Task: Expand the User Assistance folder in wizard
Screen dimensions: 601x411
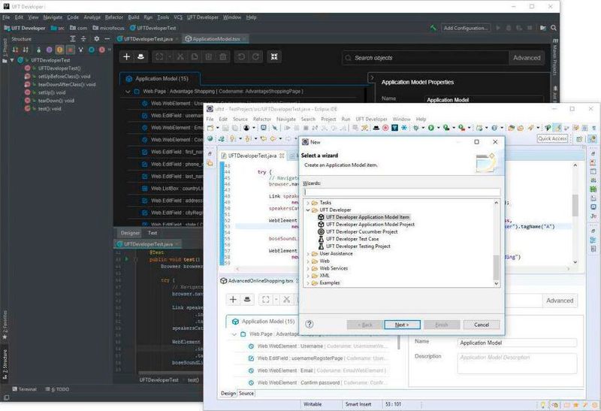Action: pyautogui.click(x=308, y=254)
